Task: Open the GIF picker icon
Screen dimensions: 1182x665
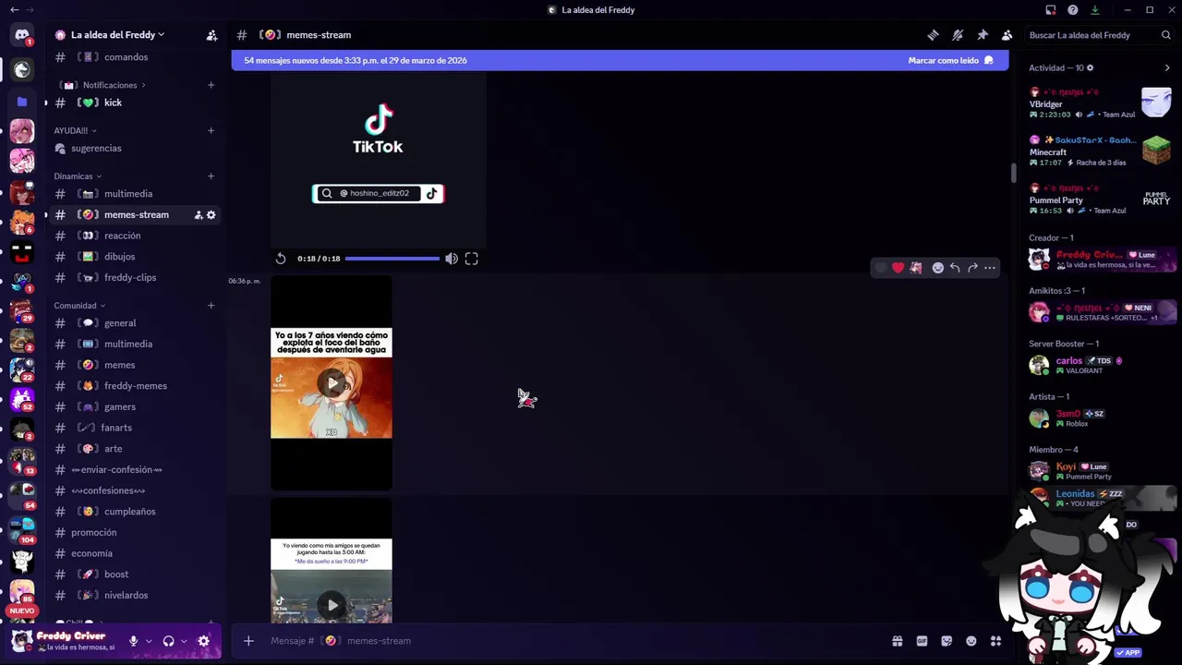Action: click(922, 641)
